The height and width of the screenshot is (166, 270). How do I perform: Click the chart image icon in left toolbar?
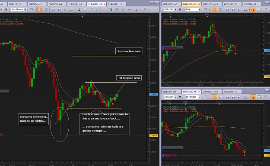point(111,9)
